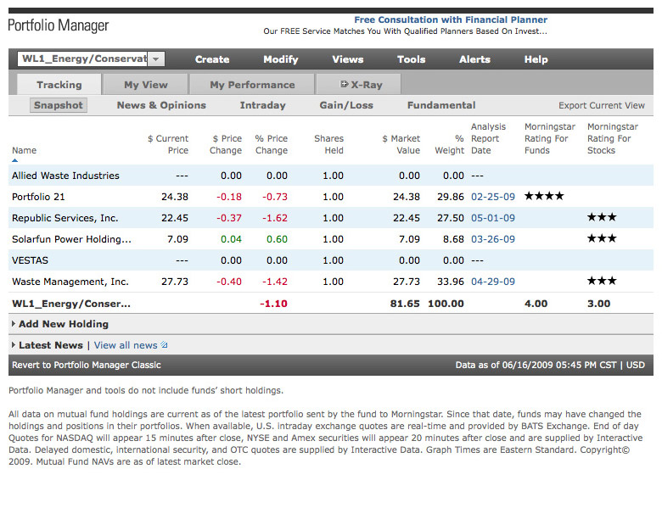The width and height of the screenshot is (662, 508).
Task: Click Portfolio 21 price change -0.18
Action: click(x=229, y=197)
